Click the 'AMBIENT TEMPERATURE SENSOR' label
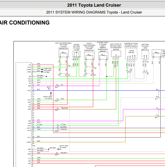 (103, 49)
